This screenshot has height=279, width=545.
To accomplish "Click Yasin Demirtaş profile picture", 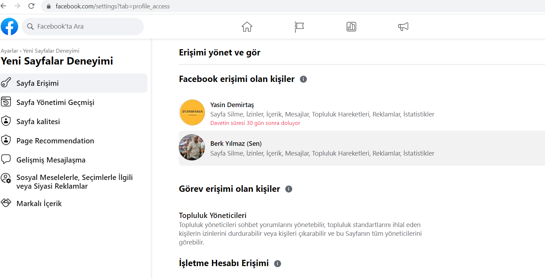I will click(192, 113).
